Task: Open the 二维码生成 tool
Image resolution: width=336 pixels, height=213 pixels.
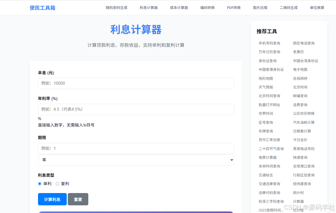Action: tap(288, 8)
